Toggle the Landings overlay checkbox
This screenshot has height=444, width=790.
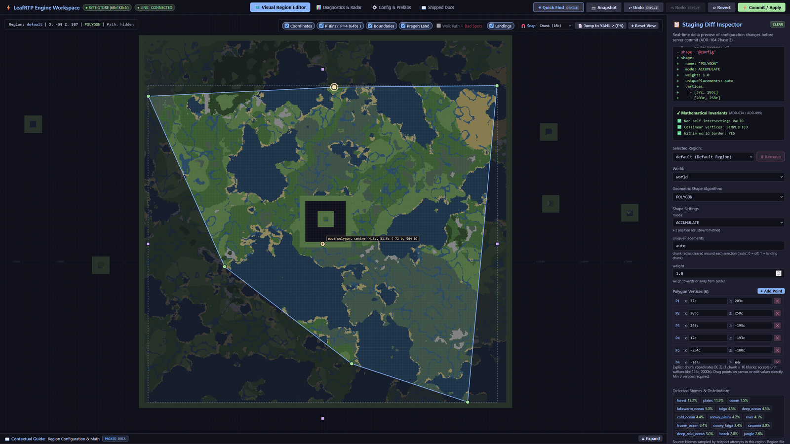491,26
